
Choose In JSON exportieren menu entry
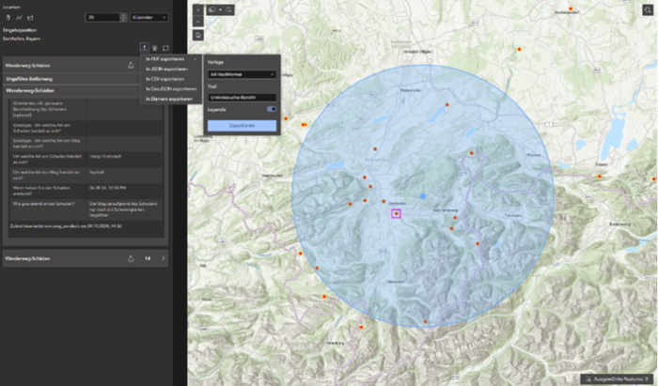[x=171, y=69]
